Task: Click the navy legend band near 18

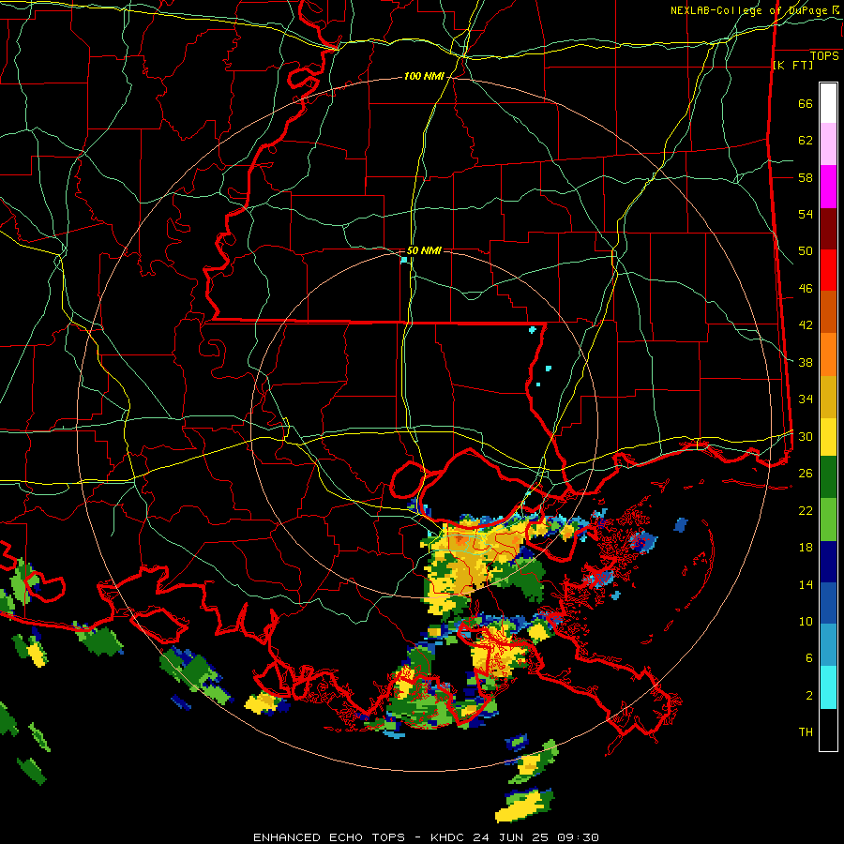Action: pyautogui.click(x=828, y=562)
